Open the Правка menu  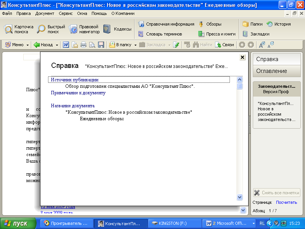click(x=23, y=13)
